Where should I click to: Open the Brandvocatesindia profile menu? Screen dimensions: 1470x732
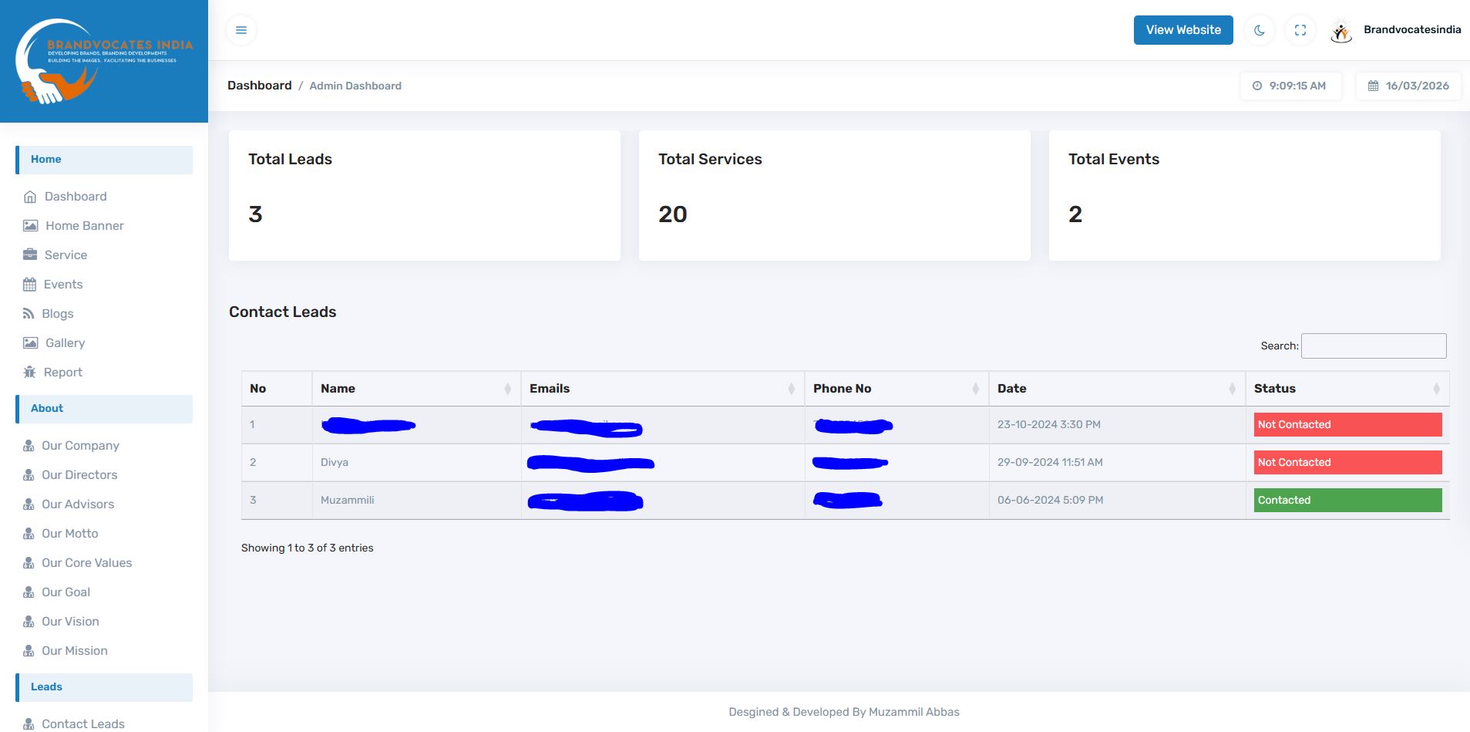1396,30
